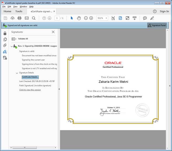Open the standards information panel icon
Image resolution: width=172 pixels, height=151 pixels.
(5, 58)
